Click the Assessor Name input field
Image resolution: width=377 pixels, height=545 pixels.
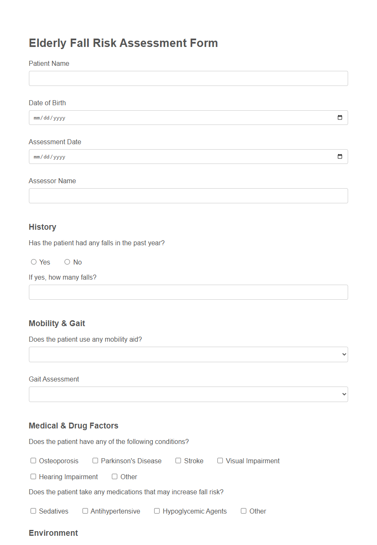point(188,196)
